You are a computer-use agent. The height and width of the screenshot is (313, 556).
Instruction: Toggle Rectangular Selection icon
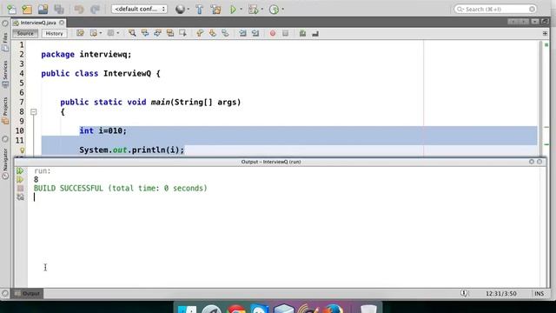coord(183,33)
